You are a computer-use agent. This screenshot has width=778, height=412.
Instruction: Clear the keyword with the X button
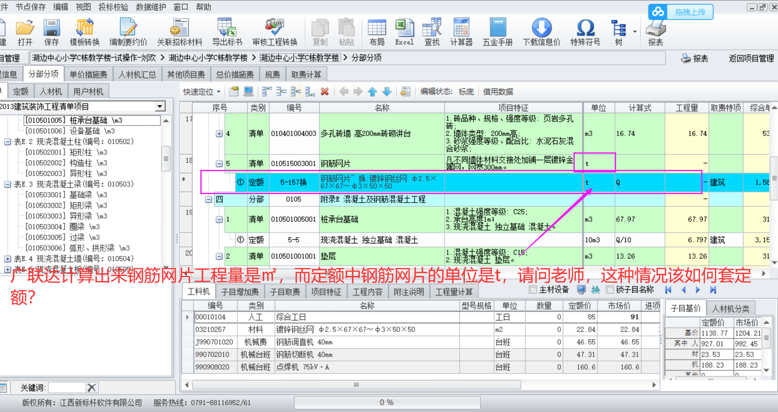click(92, 388)
